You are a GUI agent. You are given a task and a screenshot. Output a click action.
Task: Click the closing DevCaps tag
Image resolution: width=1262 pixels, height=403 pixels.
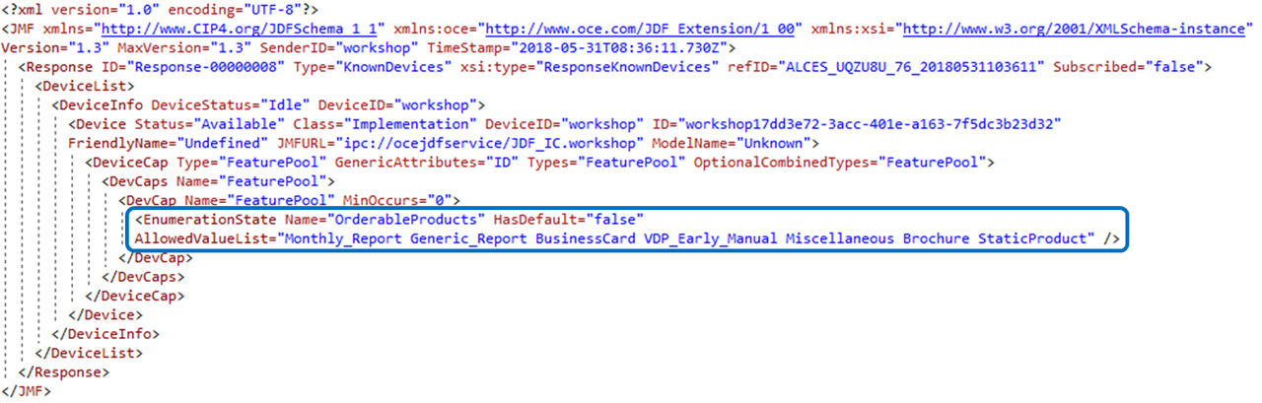tap(144, 277)
